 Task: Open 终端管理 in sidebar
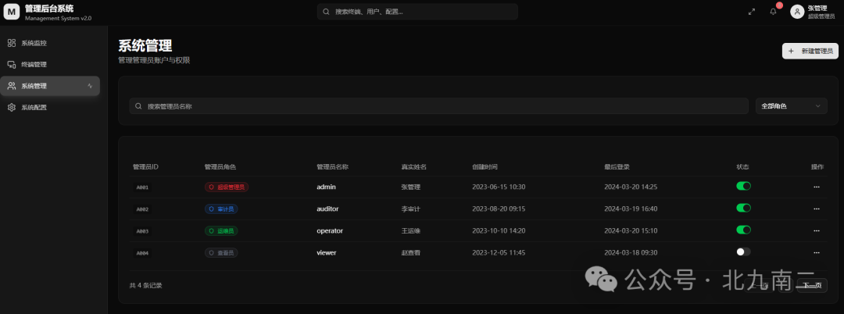pos(50,65)
